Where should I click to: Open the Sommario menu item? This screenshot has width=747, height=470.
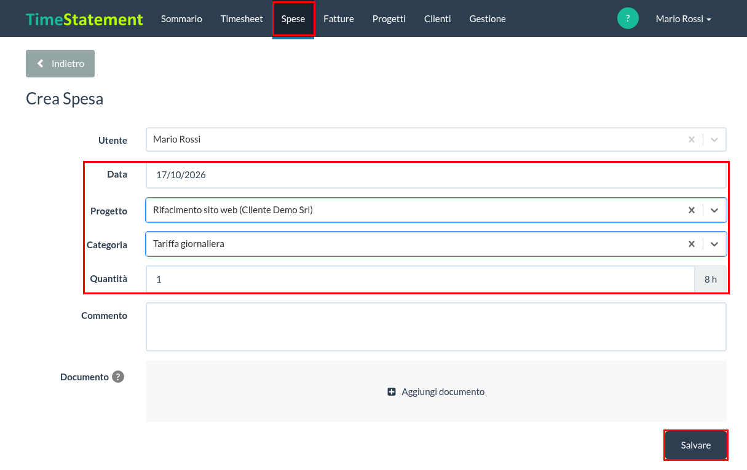pyautogui.click(x=181, y=19)
